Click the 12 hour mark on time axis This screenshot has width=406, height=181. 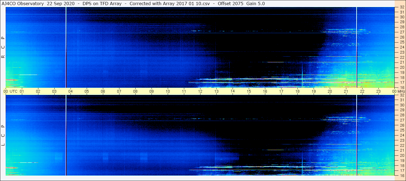click(200, 91)
